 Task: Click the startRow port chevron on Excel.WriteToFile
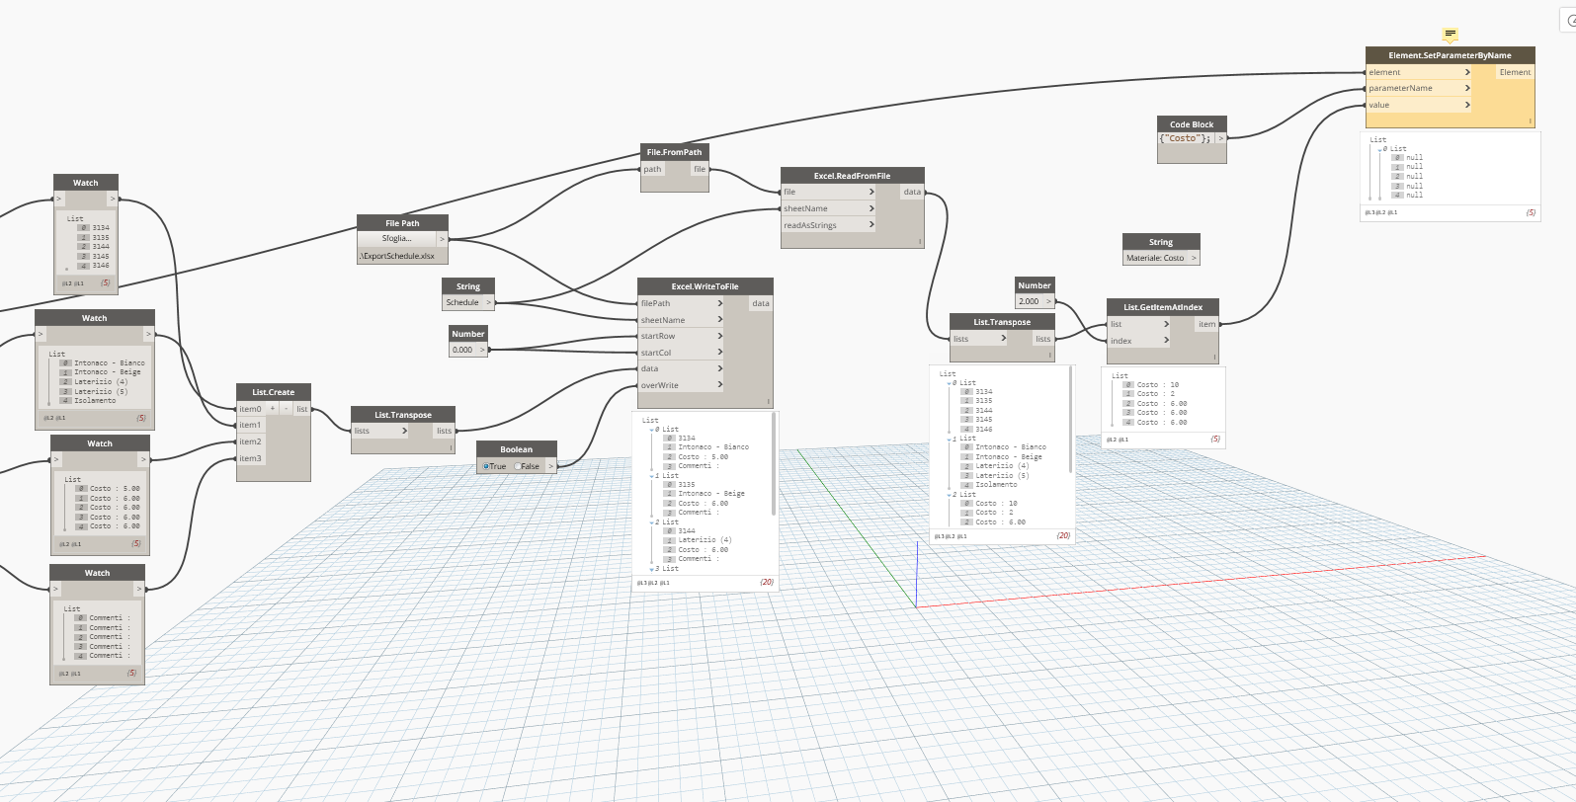coord(720,336)
